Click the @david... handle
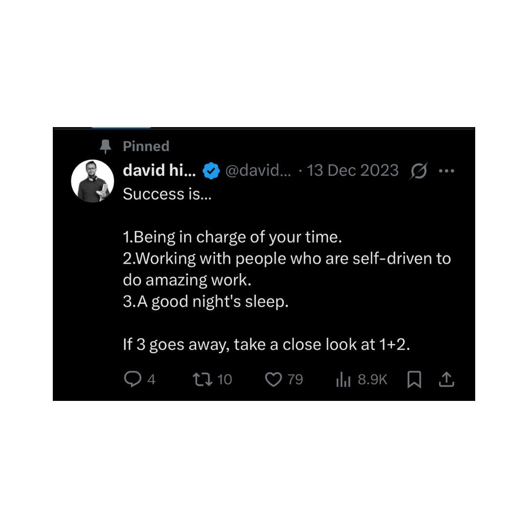 [x=258, y=171]
